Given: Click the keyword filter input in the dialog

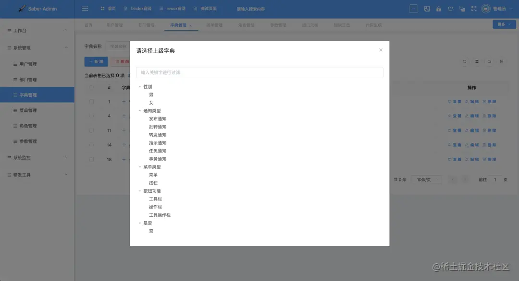Looking at the screenshot, I should (x=259, y=72).
